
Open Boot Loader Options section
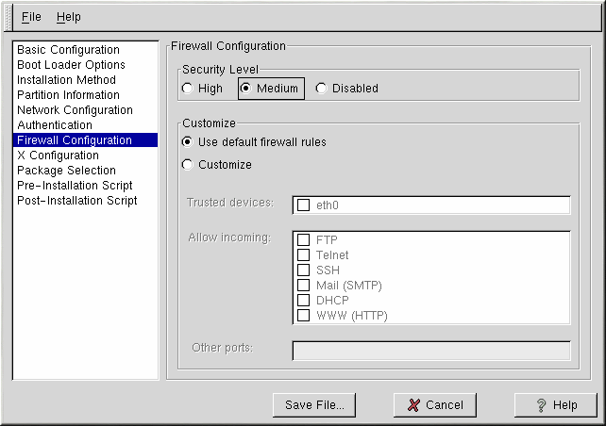pos(71,65)
